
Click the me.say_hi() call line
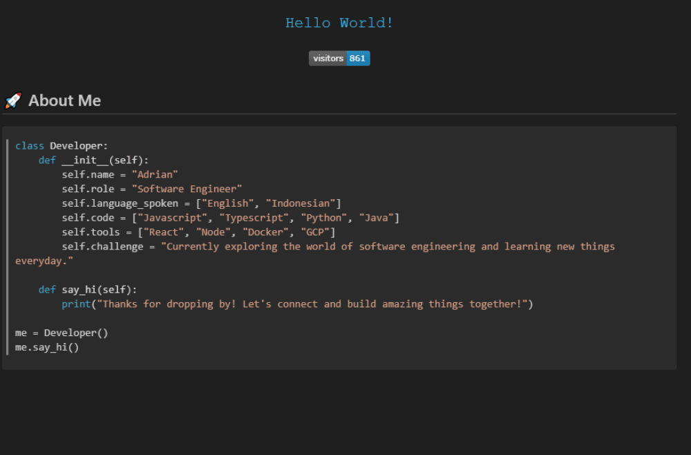[47, 347]
